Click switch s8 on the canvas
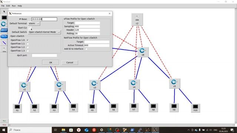The height and width of the screenshot is (133, 237). 143,52
